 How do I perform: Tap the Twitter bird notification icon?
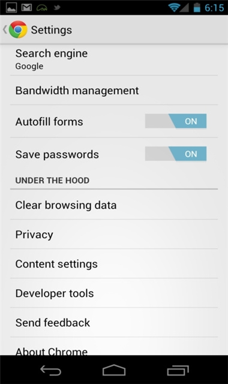click(x=57, y=8)
